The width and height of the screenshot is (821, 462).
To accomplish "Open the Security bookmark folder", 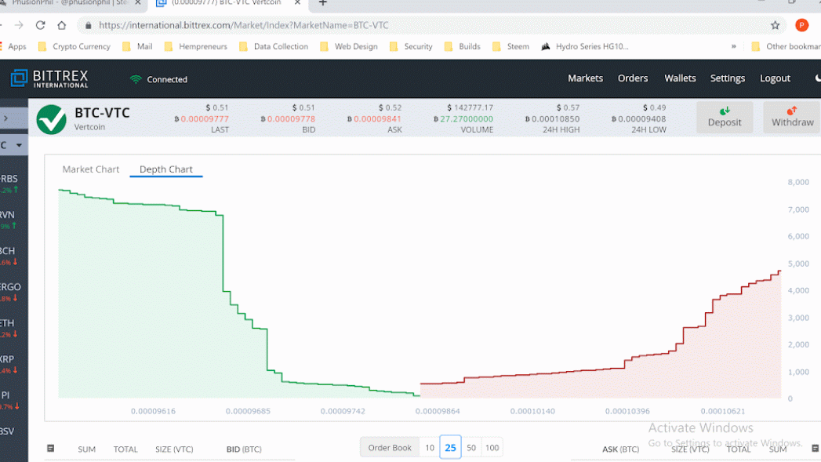I will [411, 46].
